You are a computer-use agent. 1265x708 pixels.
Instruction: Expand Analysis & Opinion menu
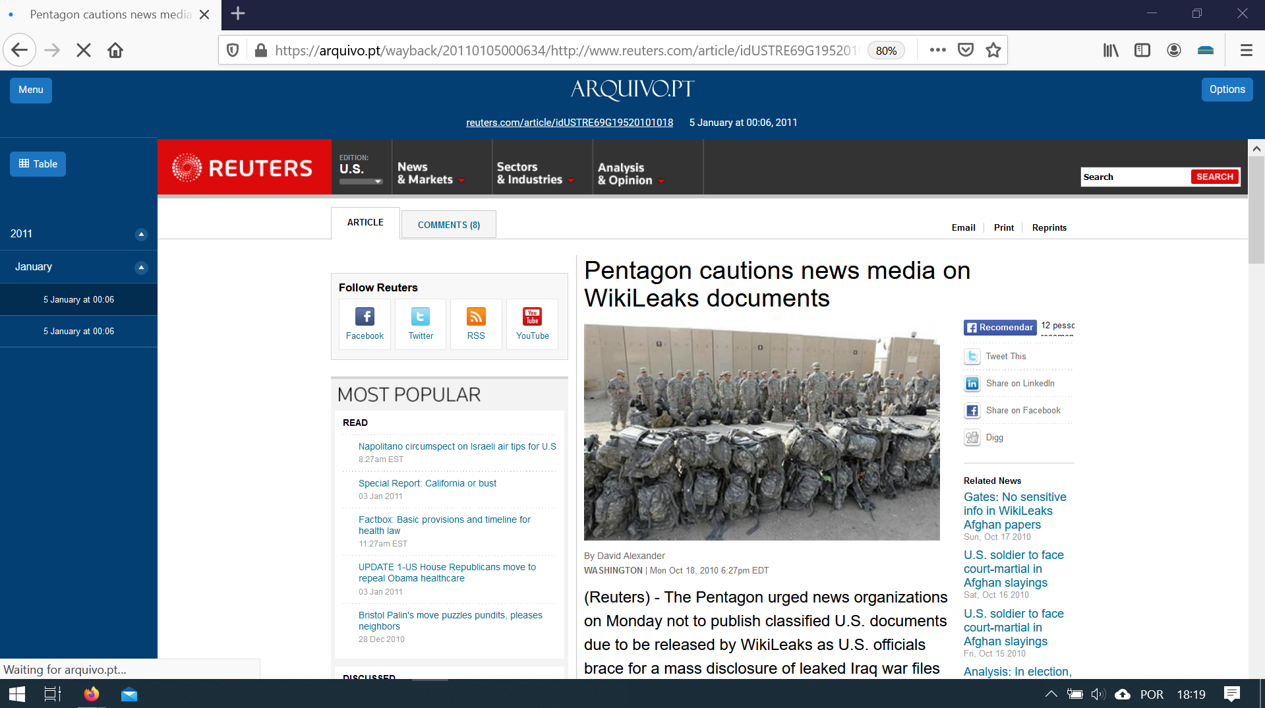[x=631, y=174]
